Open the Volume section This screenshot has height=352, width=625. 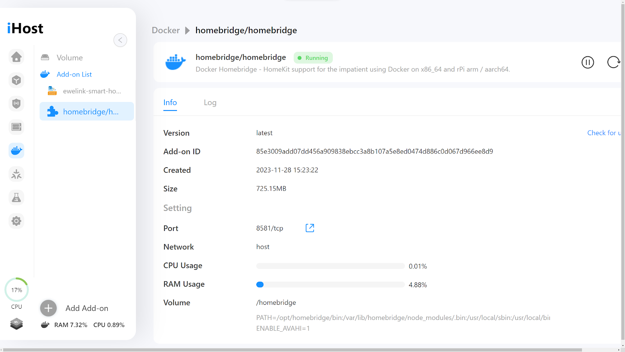(70, 58)
